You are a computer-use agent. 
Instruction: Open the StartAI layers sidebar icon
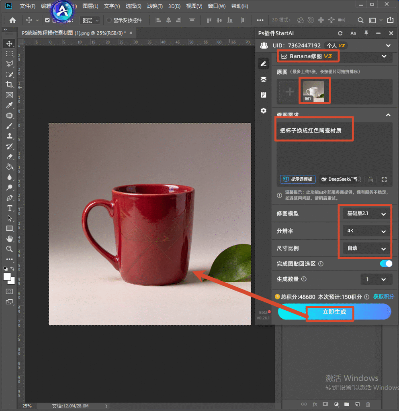(x=263, y=79)
